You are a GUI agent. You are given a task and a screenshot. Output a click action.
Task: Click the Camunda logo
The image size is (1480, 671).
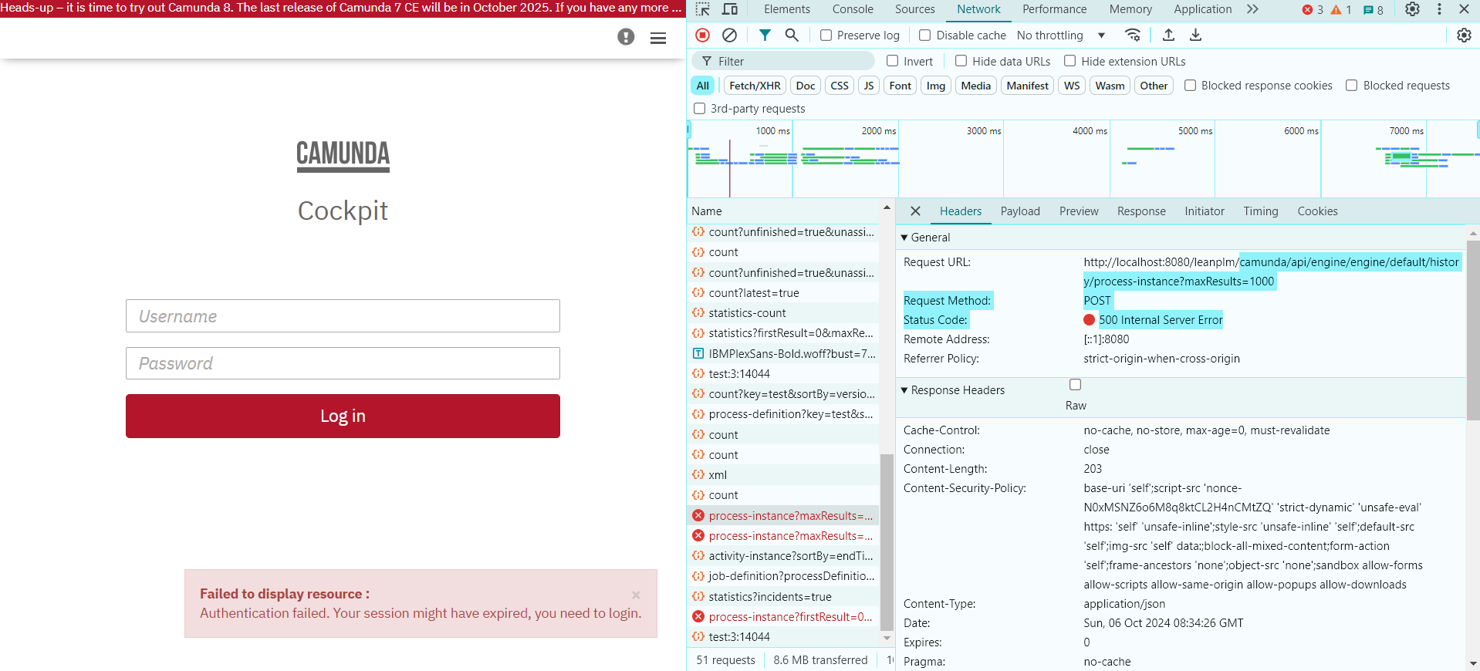tap(343, 156)
